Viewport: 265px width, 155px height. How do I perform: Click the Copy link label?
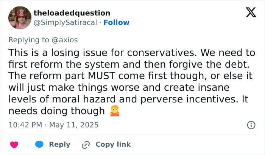(113, 144)
